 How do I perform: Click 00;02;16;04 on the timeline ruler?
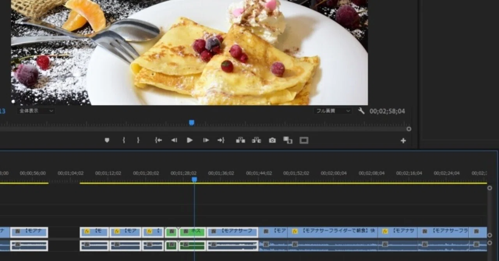pyautogui.click(x=409, y=173)
